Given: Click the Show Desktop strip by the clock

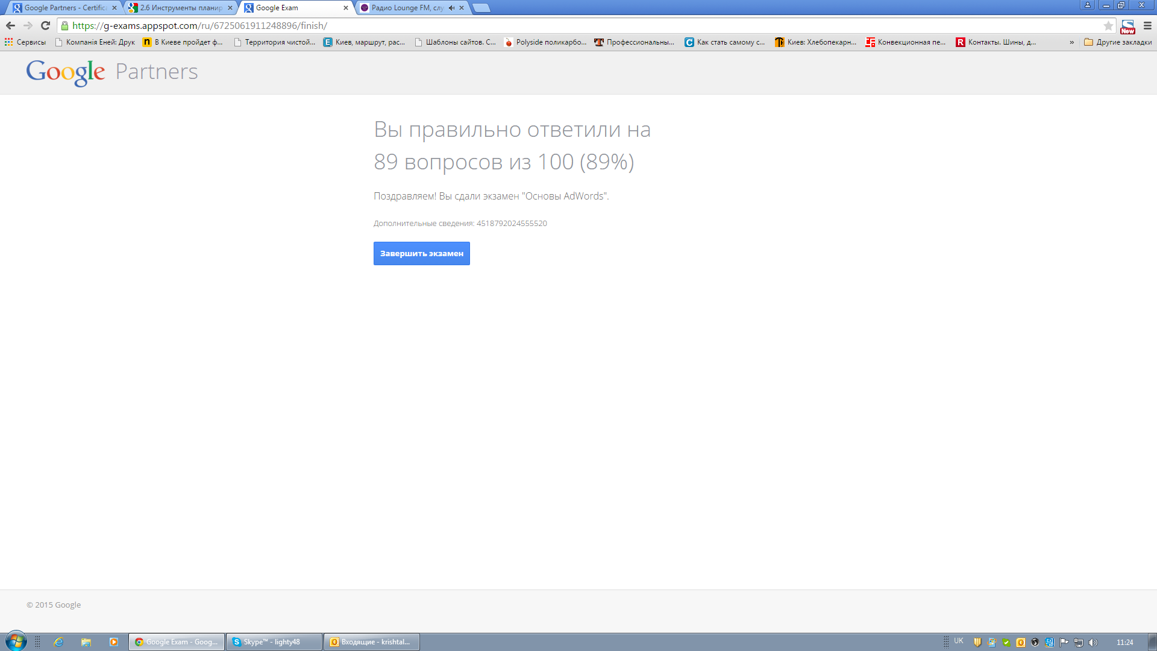Looking at the screenshot, I should tap(1152, 642).
